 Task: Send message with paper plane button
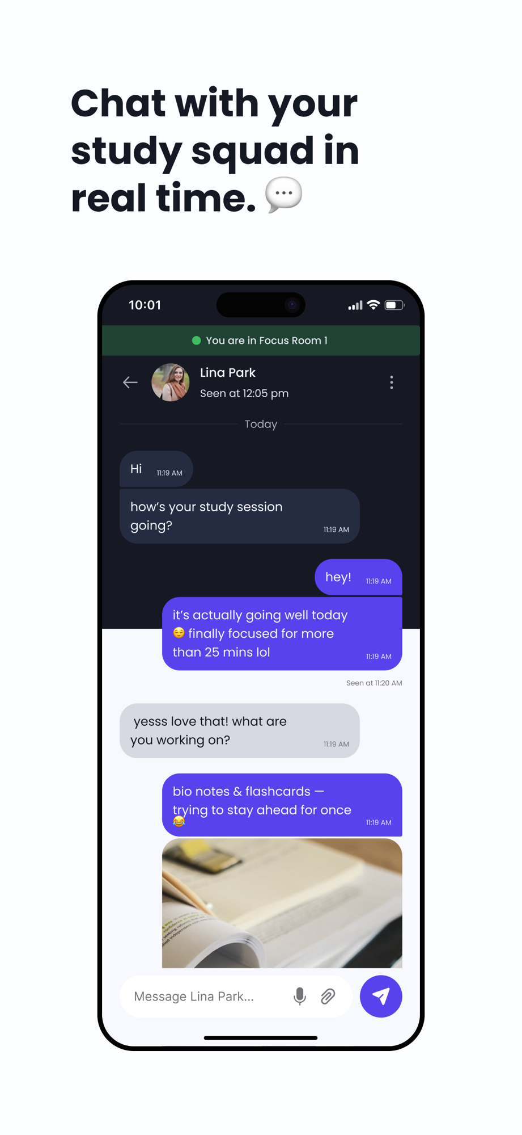click(381, 996)
